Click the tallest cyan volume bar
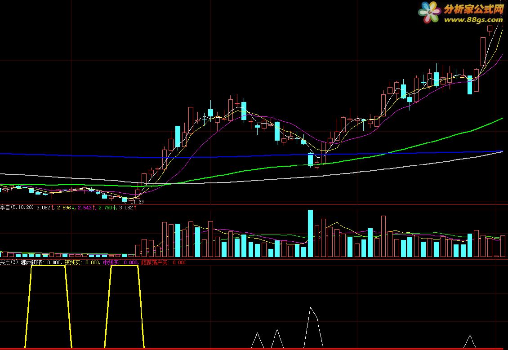 click(x=310, y=234)
